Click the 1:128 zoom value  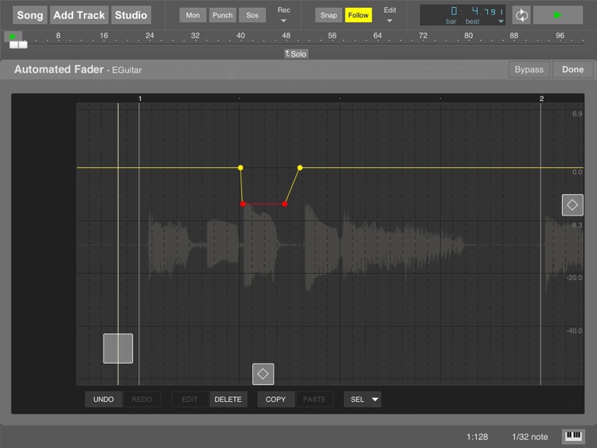click(477, 437)
